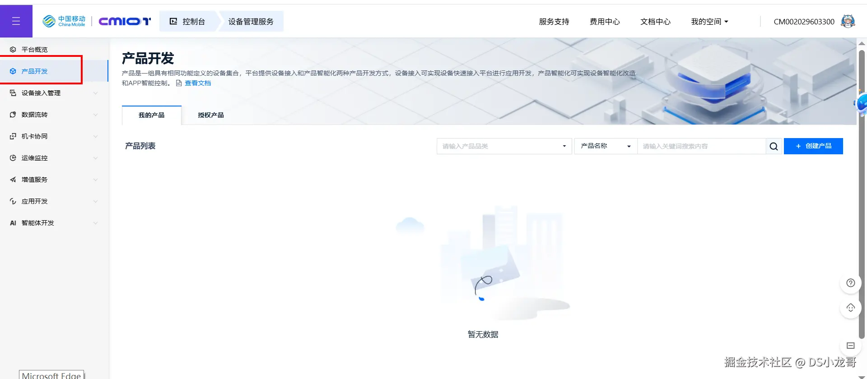Open 服务支持 in top navigation

pos(554,22)
